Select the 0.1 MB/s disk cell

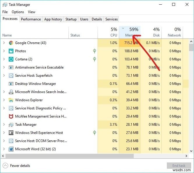pyautogui.click(x=151, y=43)
